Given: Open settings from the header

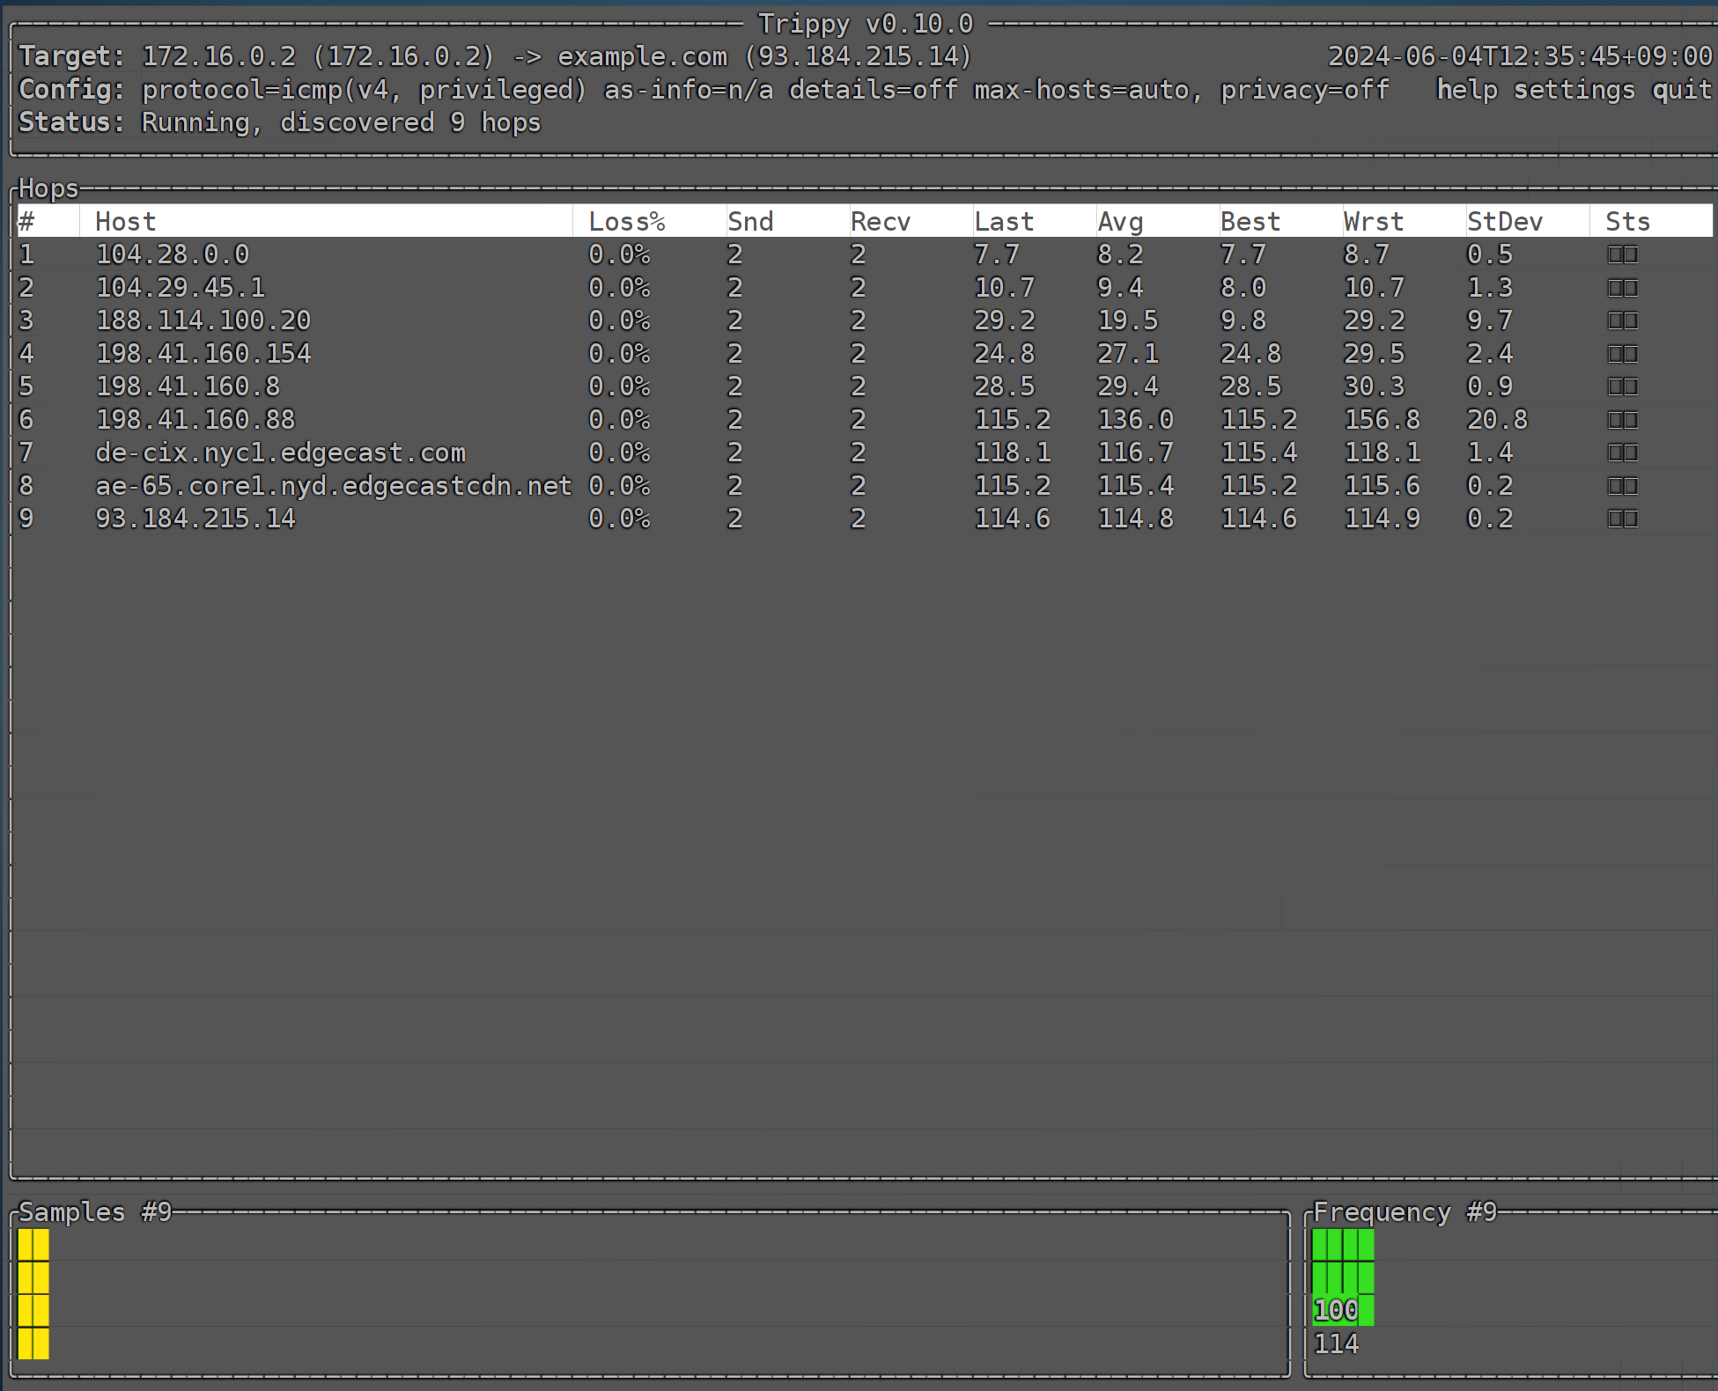Looking at the screenshot, I should (x=1574, y=90).
